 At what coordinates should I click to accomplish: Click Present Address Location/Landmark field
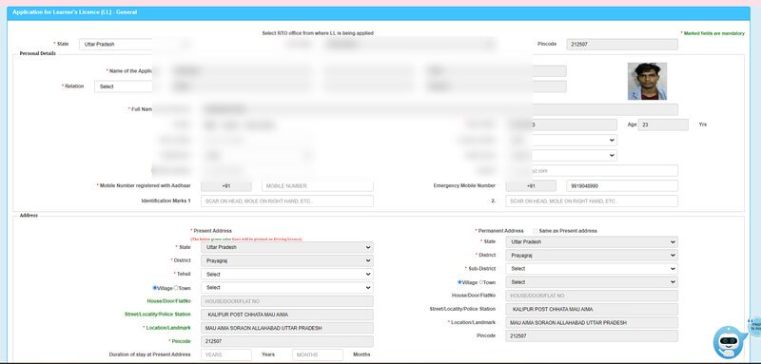pyautogui.click(x=287, y=328)
